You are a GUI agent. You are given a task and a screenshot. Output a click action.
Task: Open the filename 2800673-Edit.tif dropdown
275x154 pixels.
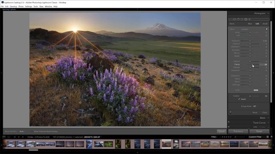coord(92,137)
